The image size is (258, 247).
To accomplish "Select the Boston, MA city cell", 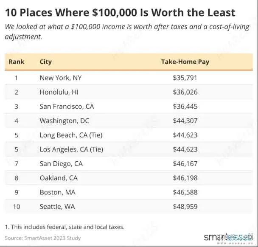I will [x=57, y=192].
